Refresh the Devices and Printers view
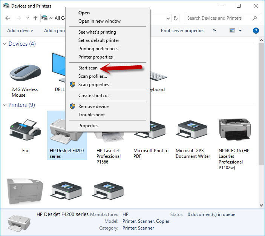This screenshot has width=265, height=236. pyautogui.click(x=176, y=18)
